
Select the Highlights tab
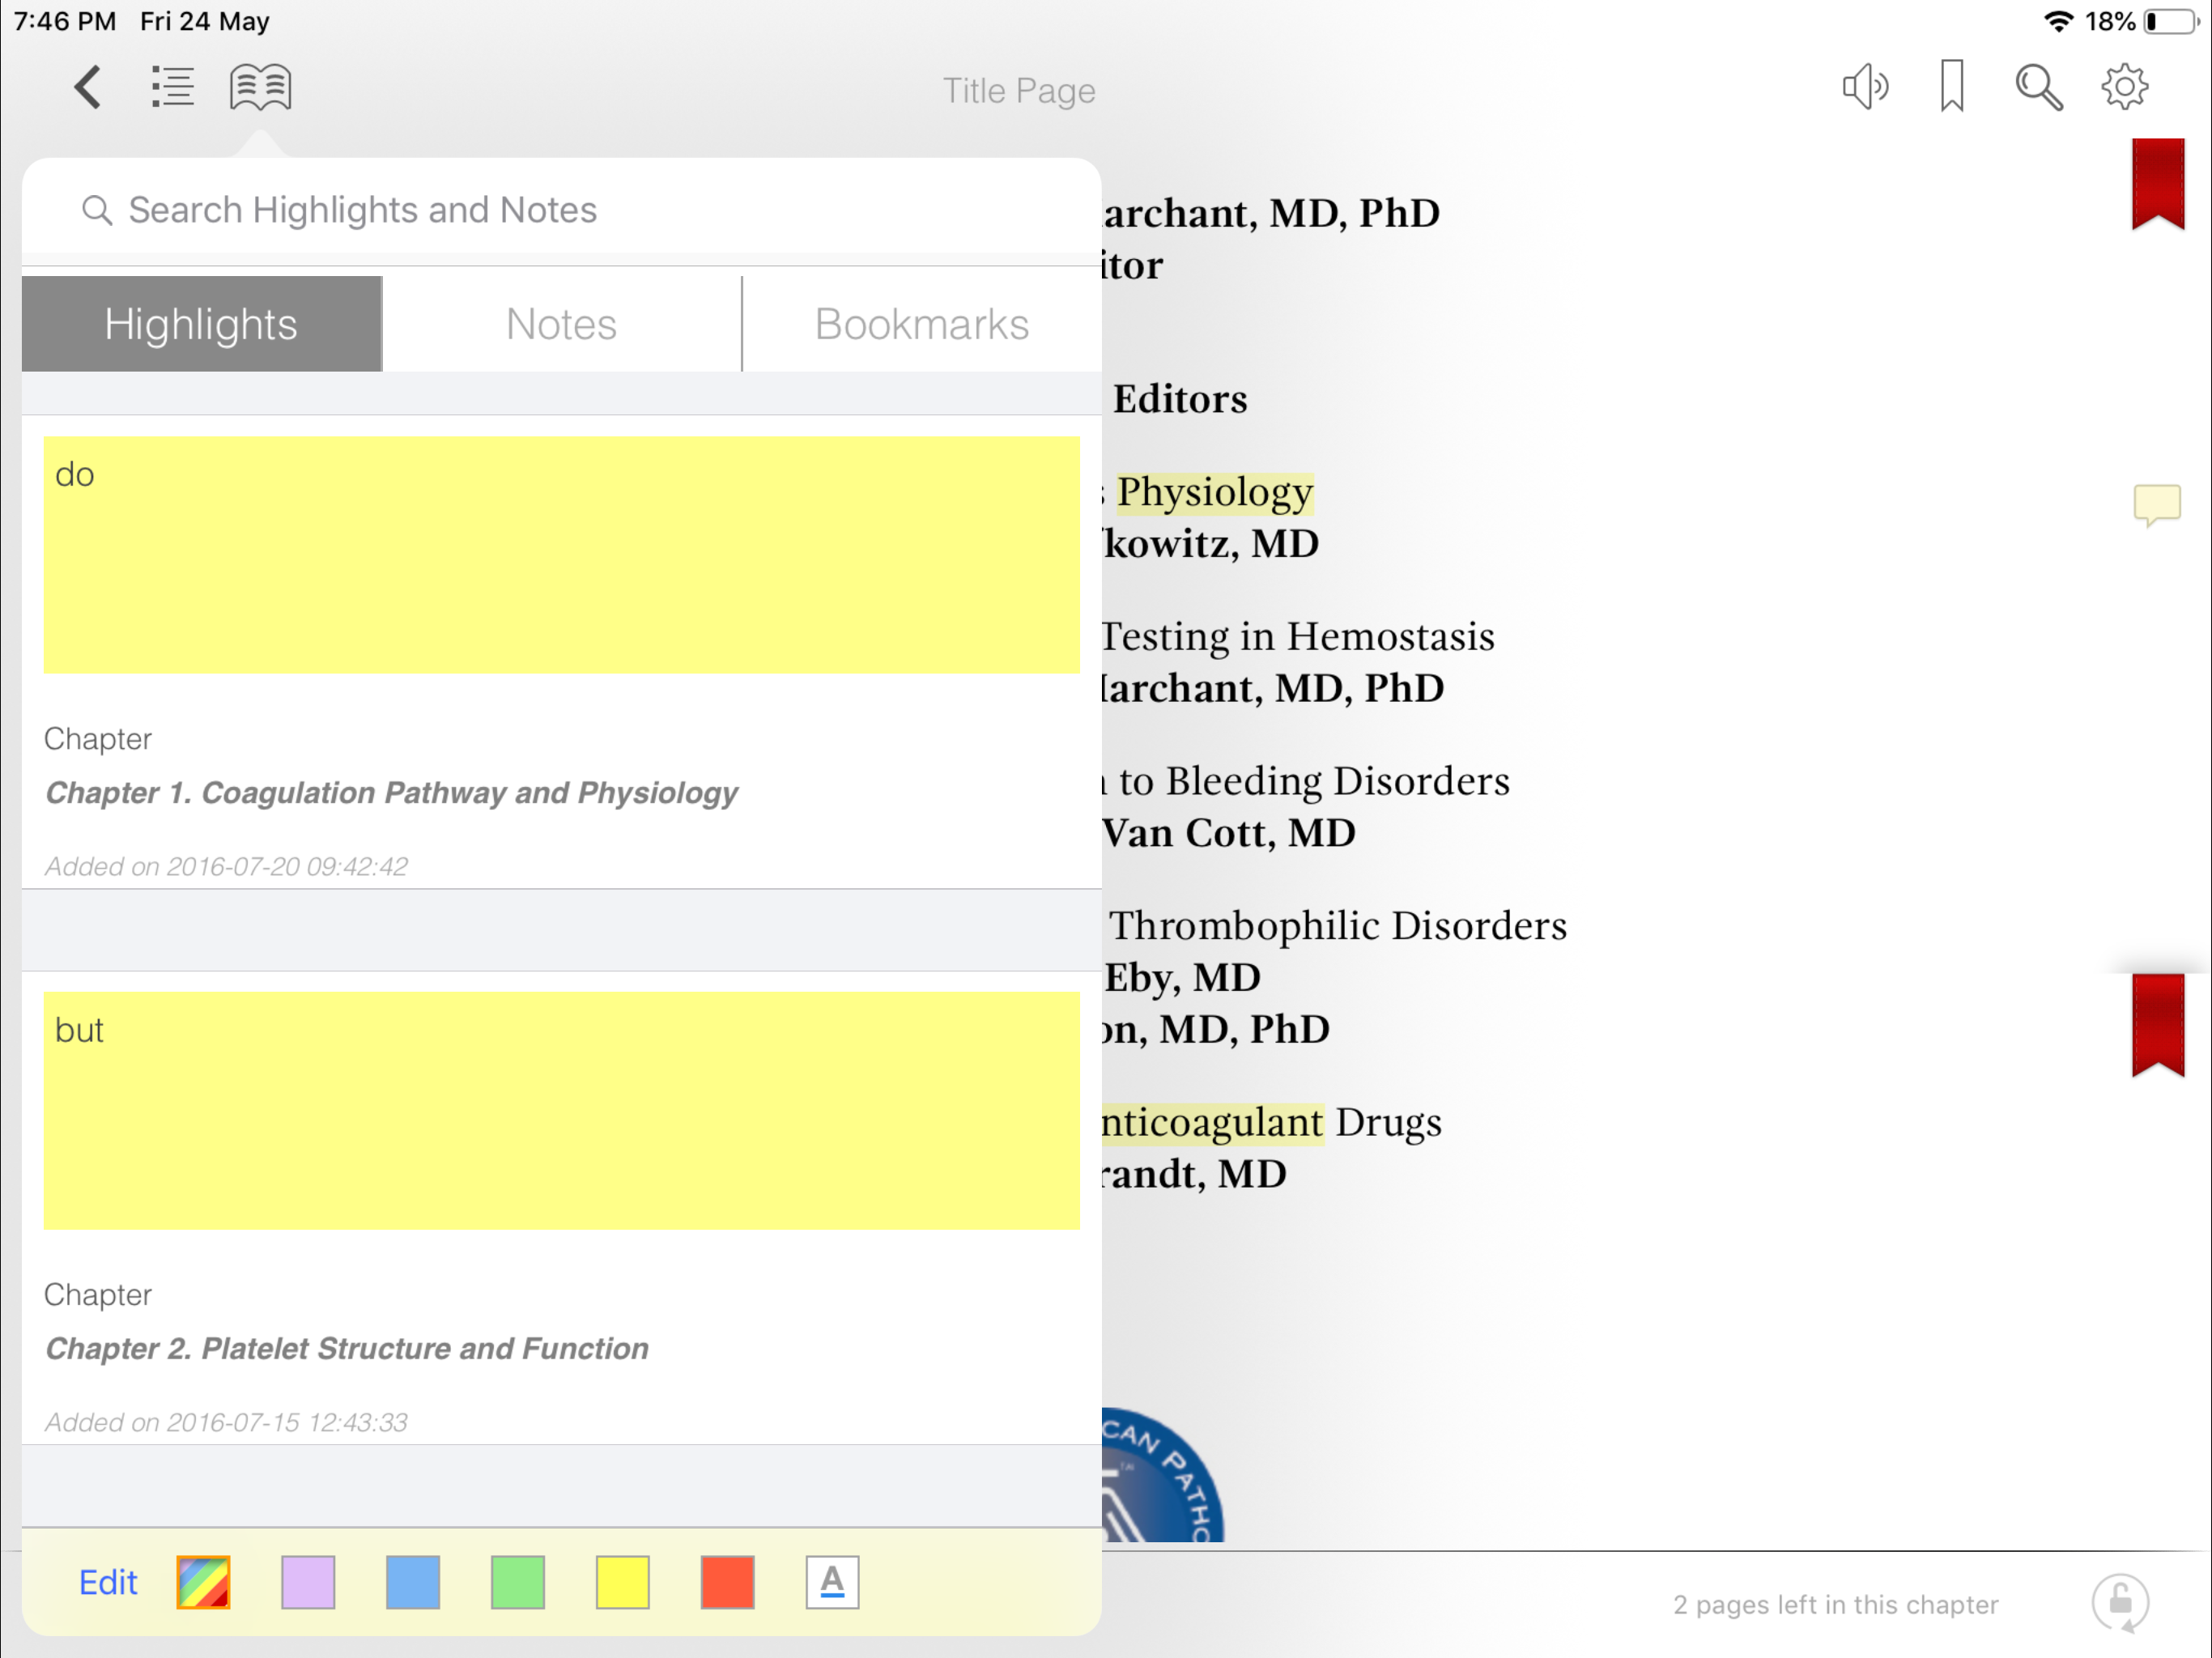coord(201,324)
